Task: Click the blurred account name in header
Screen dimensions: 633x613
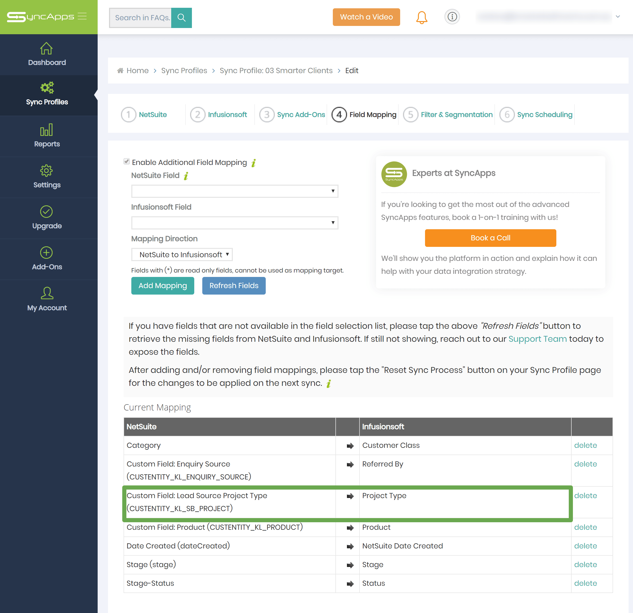Action: [x=544, y=17]
